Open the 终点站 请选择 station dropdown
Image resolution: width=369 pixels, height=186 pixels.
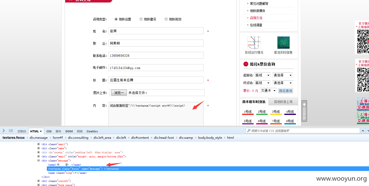tap(282, 83)
